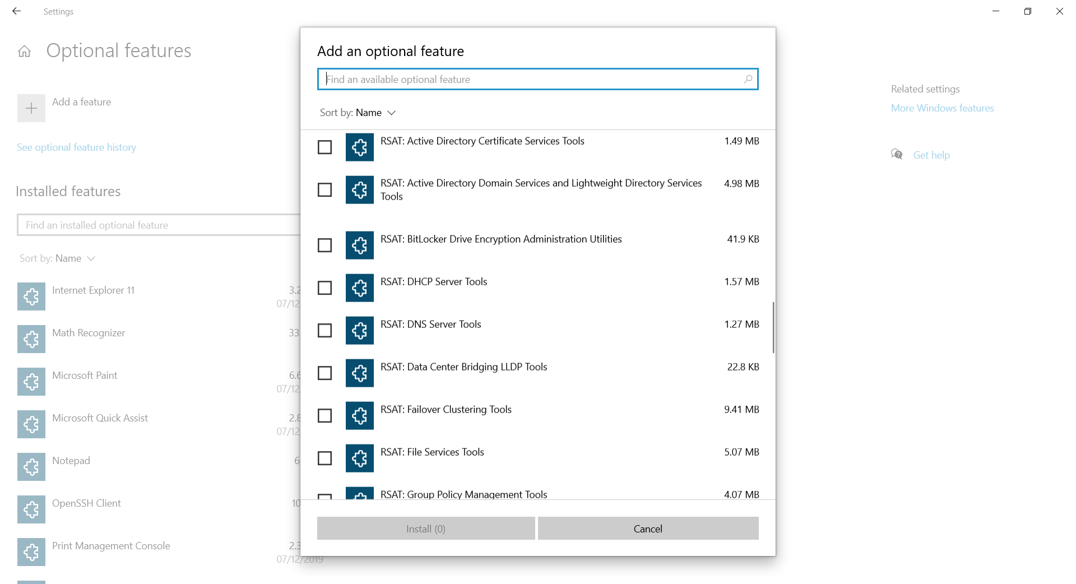Check RSAT: Active Directory Certificate Services Tools
Screen dimensions: 1076x584
click(x=324, y=147)
